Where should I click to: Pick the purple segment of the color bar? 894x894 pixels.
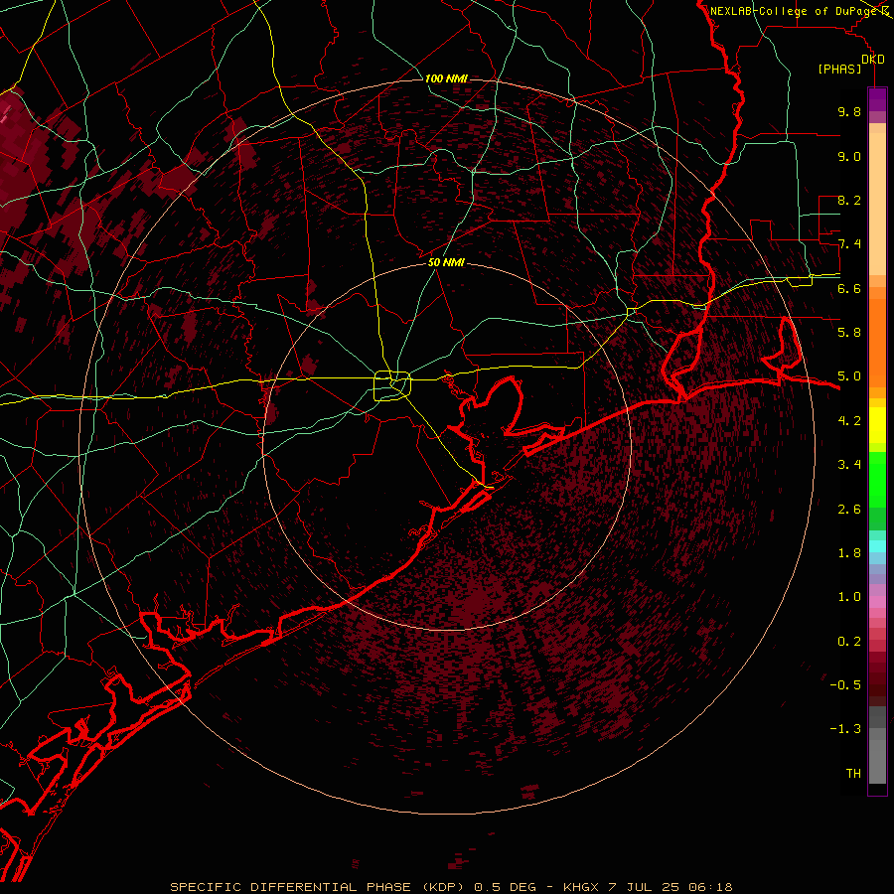(877, 99)
